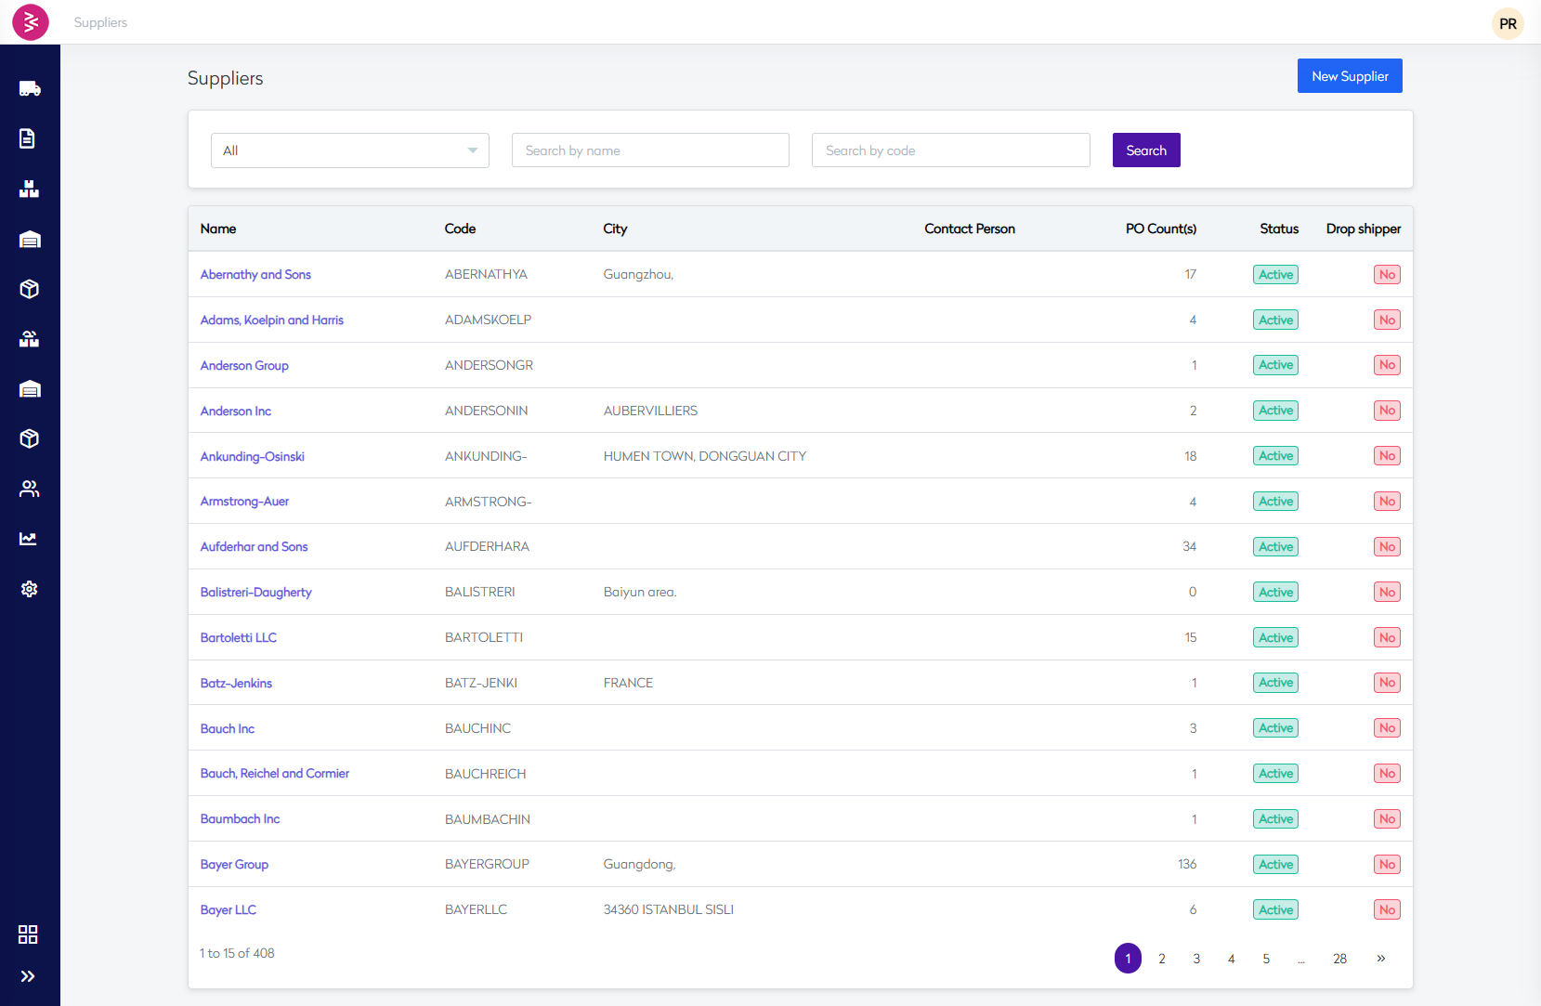Screen dimensions: 1541x1006
Task: Click the pink app logo
Action: (x=31, y=22)
